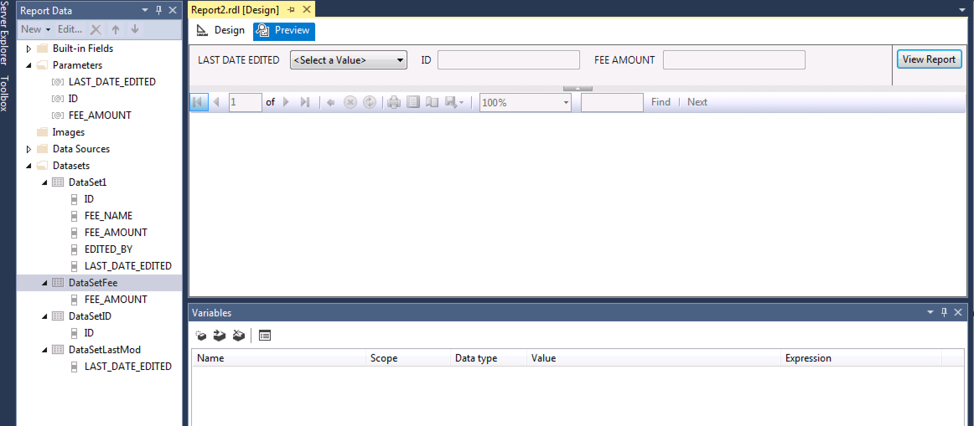Jump to the last report page
The width and height of the screenshot is (974, 426).
[x=305, y=102]
